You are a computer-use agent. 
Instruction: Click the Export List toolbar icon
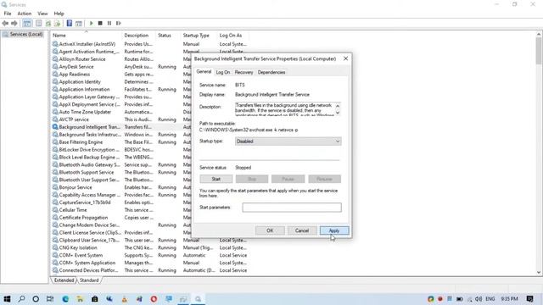coord(57,23)
